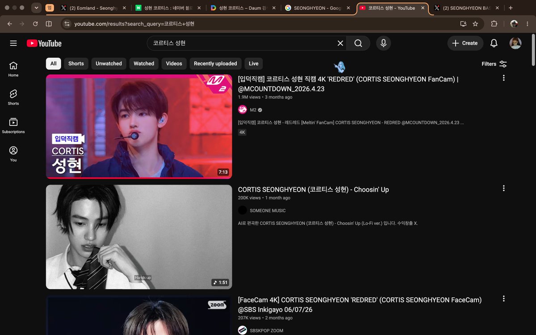The width and height of the screenshot is (536, 335).
Task: Open the YouTube account avatar menu
Action: 515,43
